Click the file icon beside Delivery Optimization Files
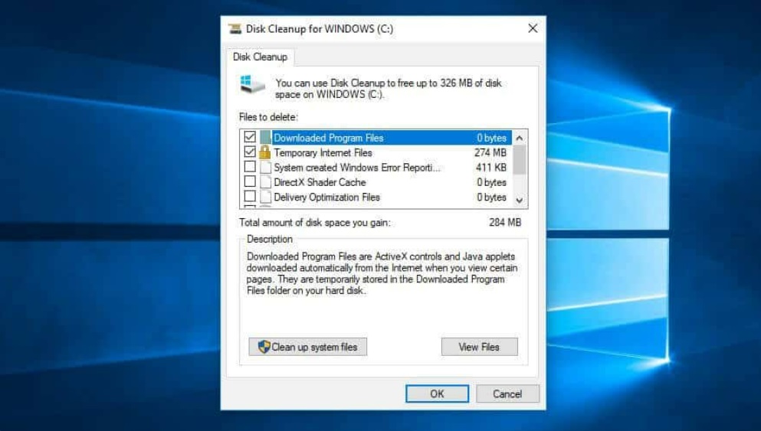The image size is (761, 431). 265,197
